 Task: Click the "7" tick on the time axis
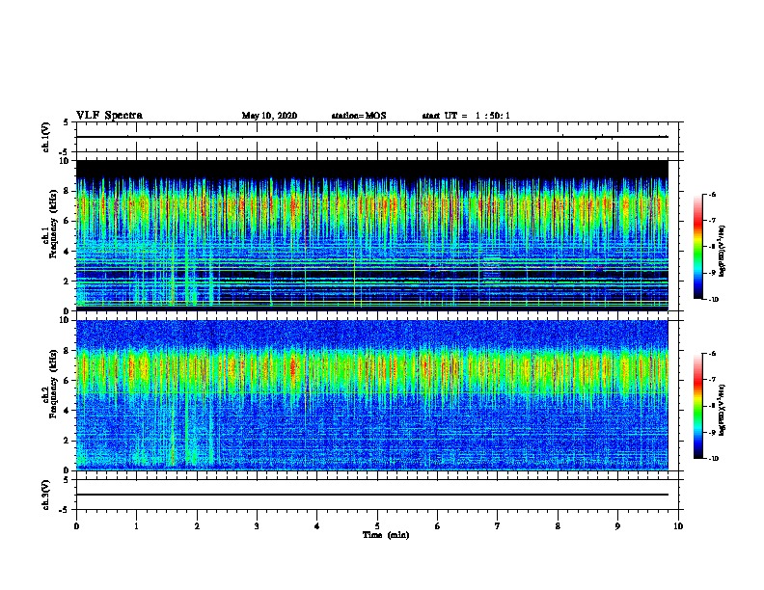click(x=498, y=525)
